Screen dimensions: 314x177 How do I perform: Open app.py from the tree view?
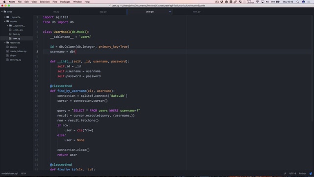[13, 47]
